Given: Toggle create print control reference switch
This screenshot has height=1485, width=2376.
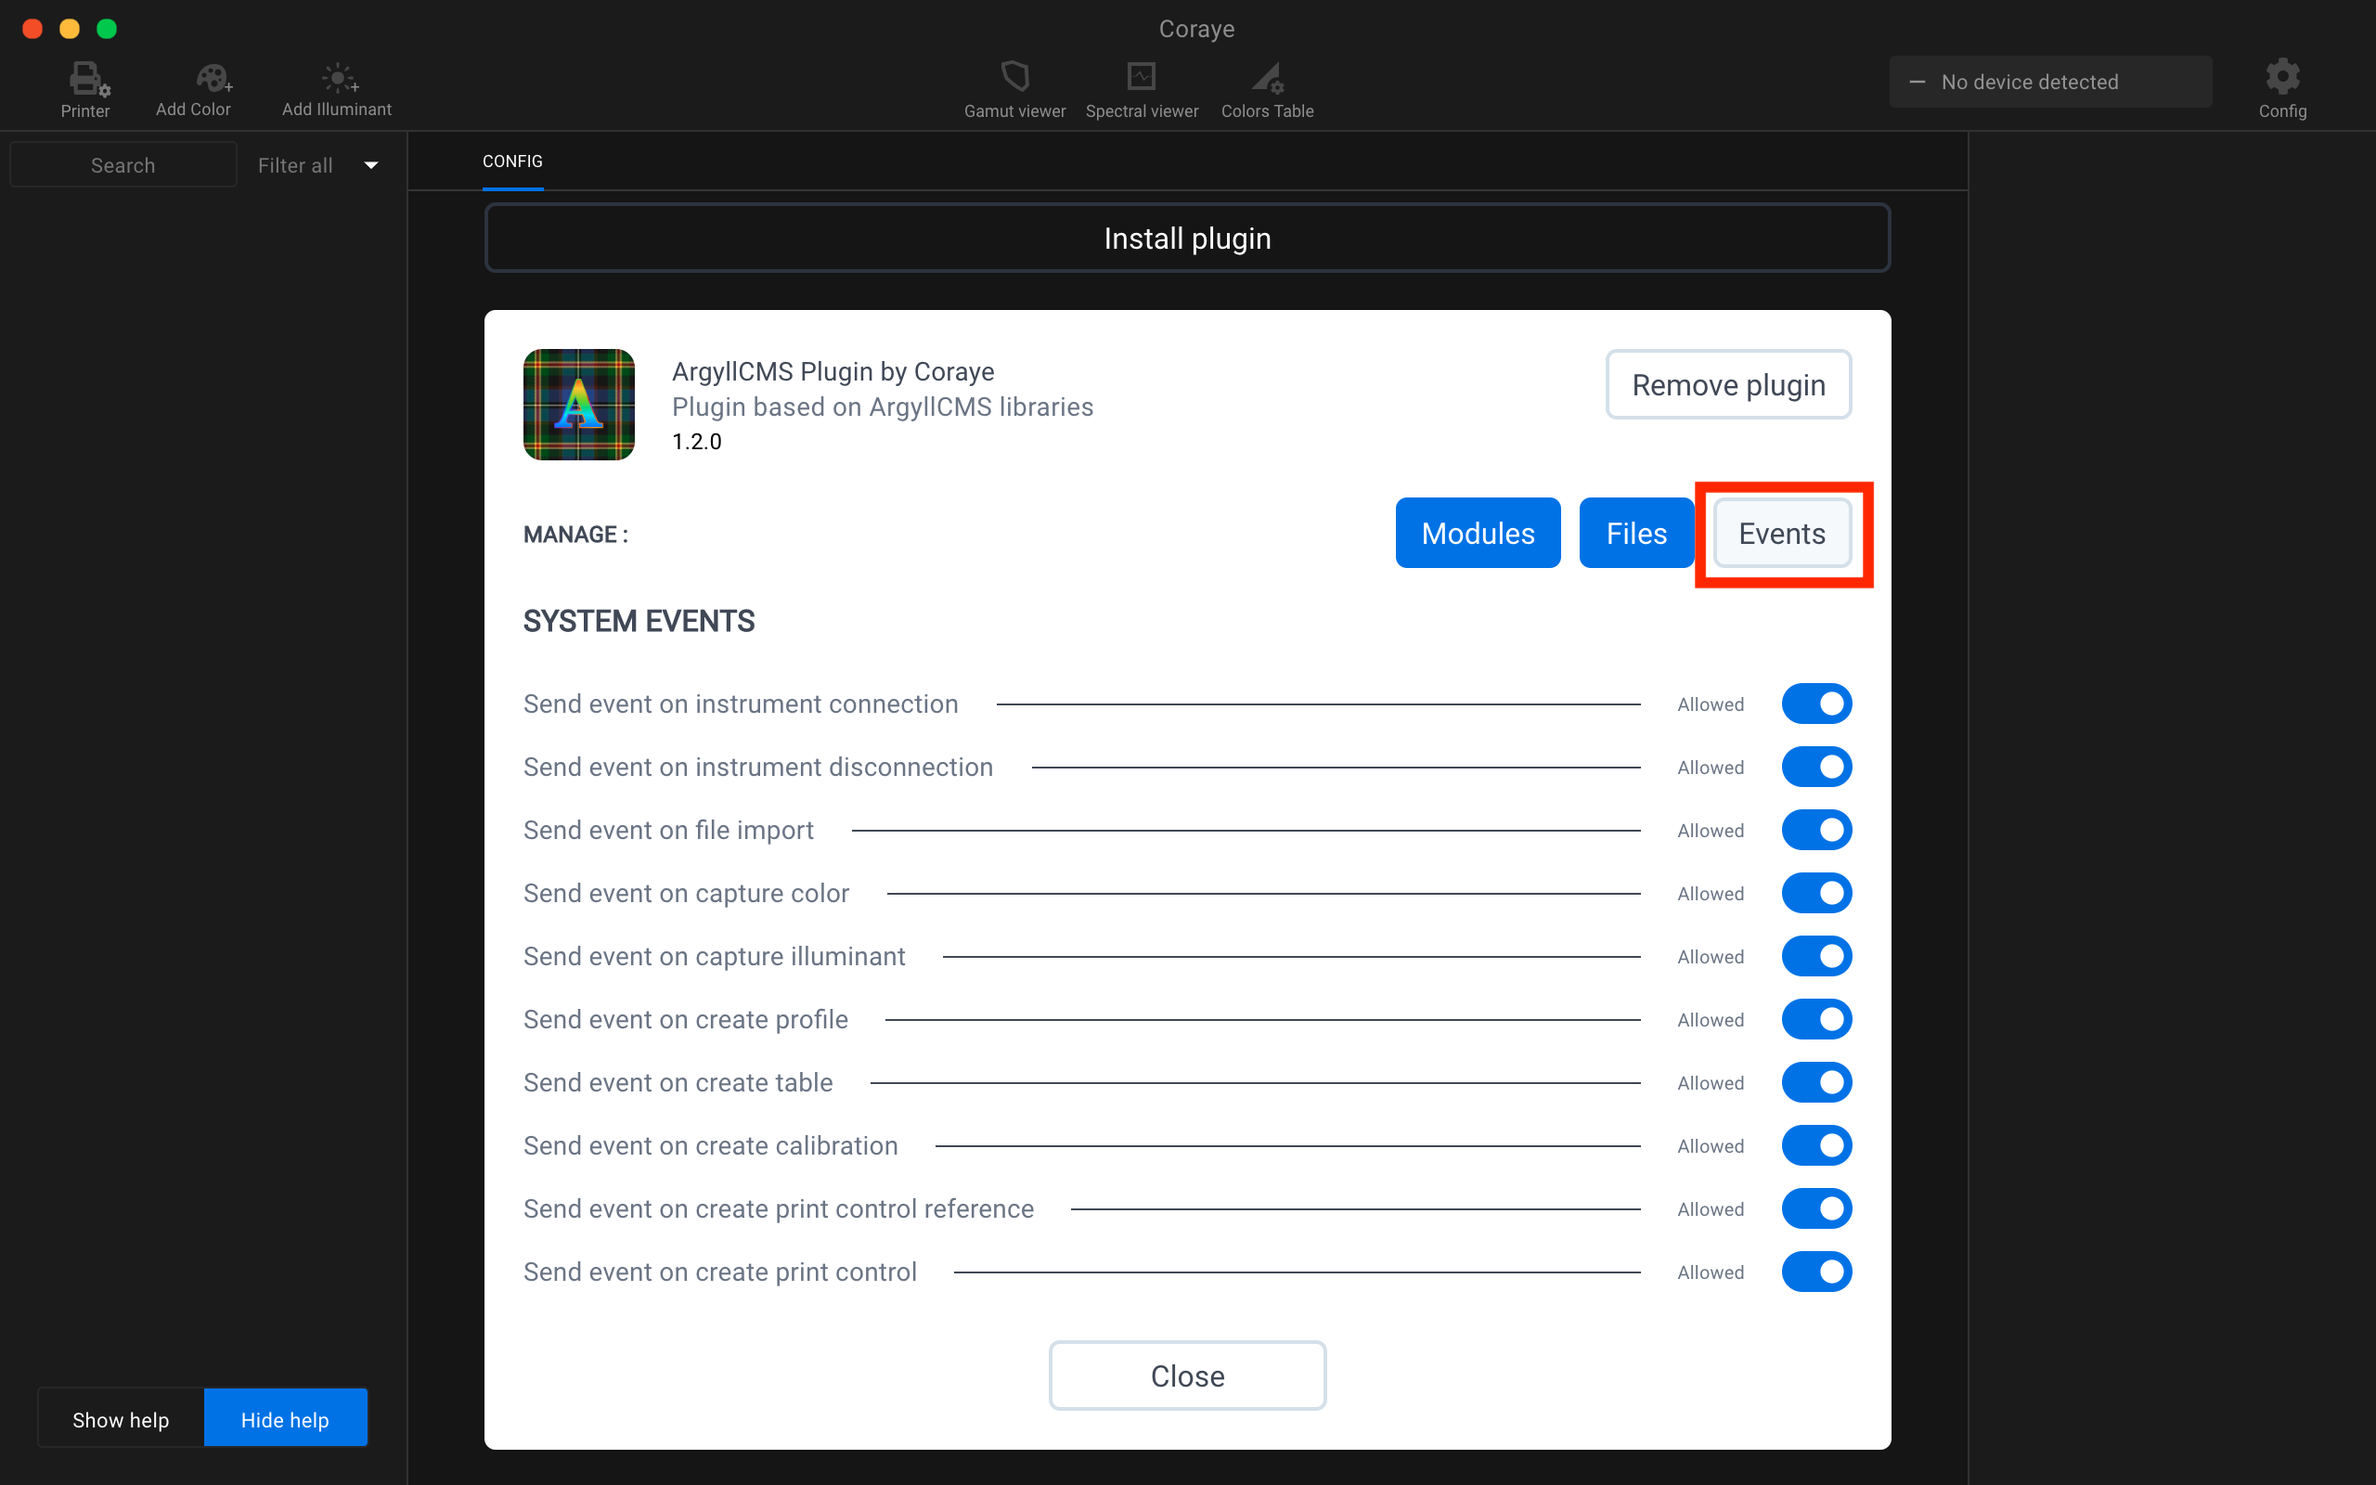Looking at the screenshot, I should (1816, 1209).
